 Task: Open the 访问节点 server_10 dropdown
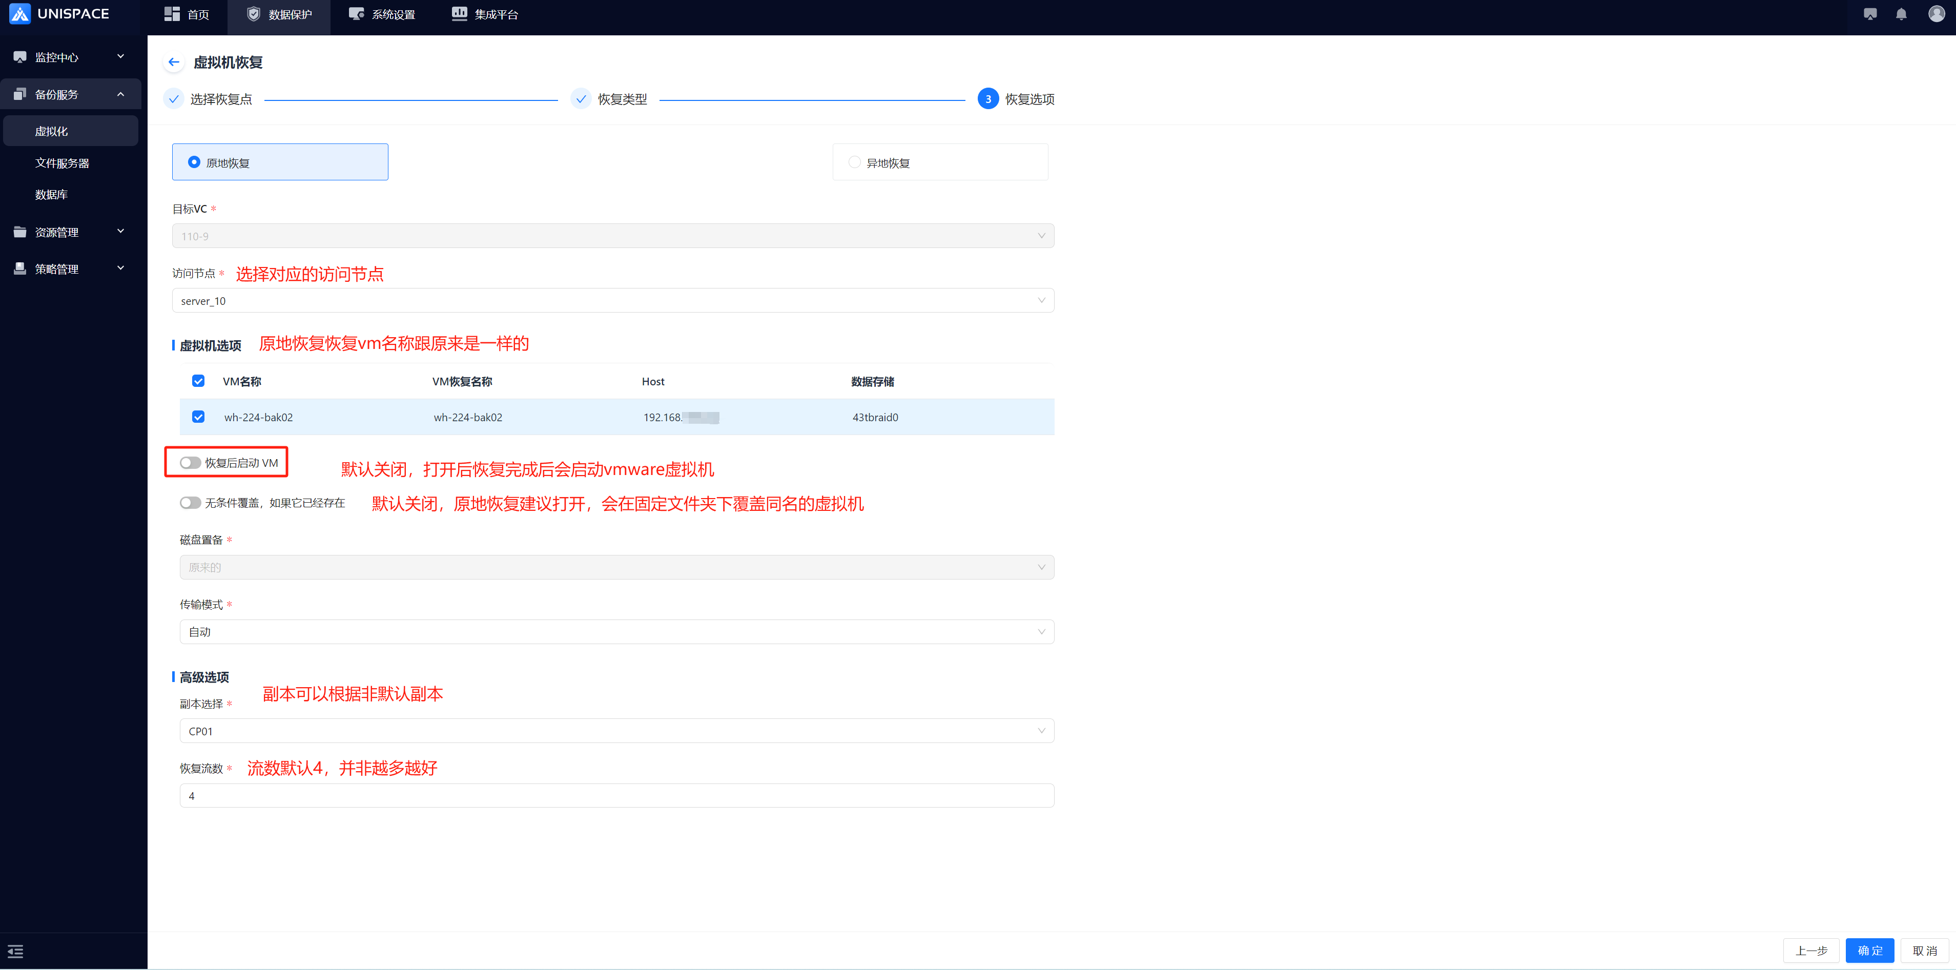pyautogui.click(x=612, y=301)
